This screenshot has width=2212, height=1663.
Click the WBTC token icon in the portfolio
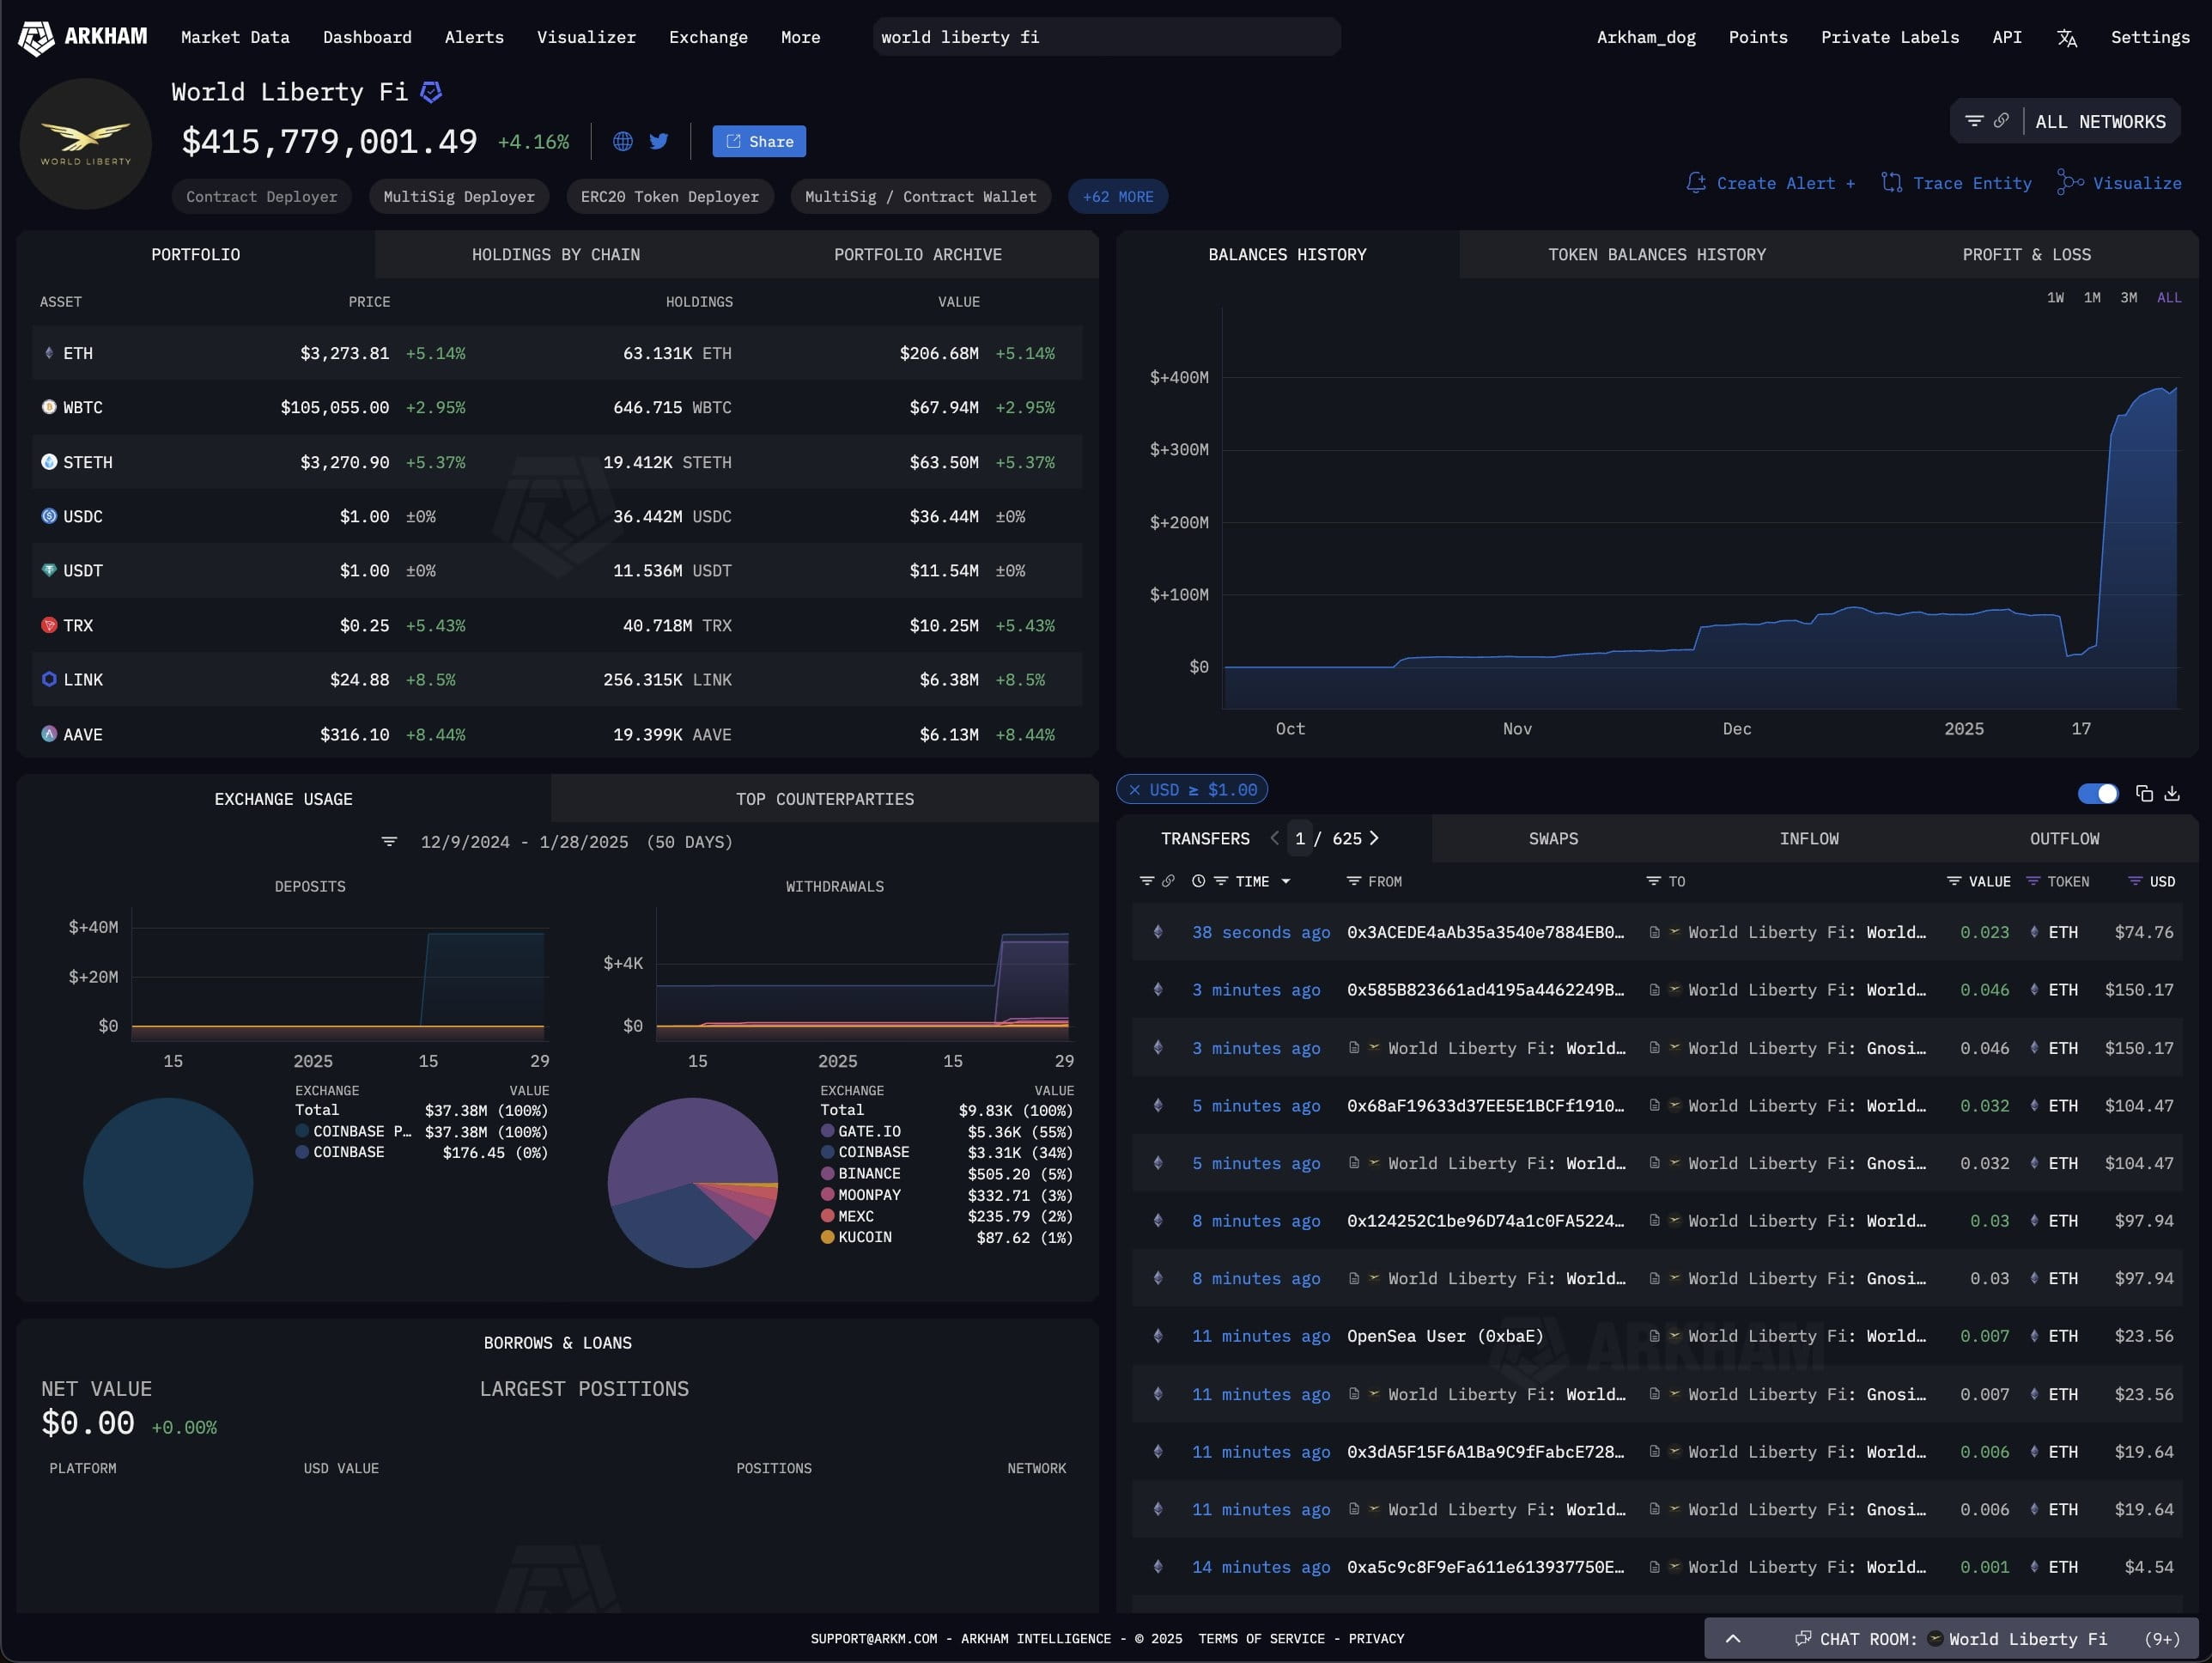(x=49, y=407)
